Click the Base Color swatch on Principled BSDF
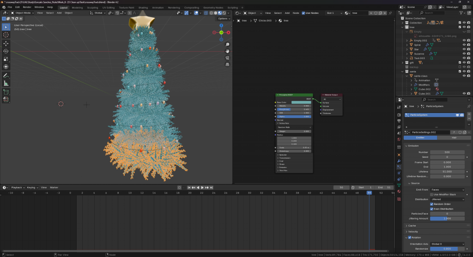This screenshot has width=473, height=257. (x=301, y=102)
